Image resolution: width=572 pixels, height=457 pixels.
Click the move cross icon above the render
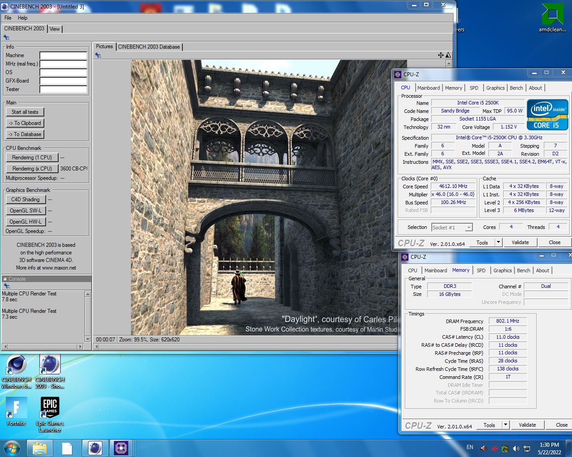click(441, 55)
